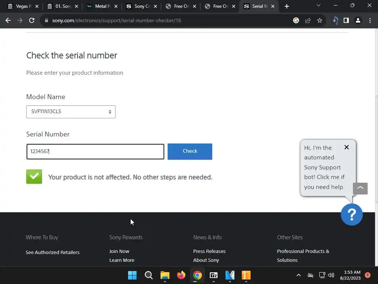Open the downloads extension icon
378x284 pixels.
pyautogui.click(x=335, y=21)
